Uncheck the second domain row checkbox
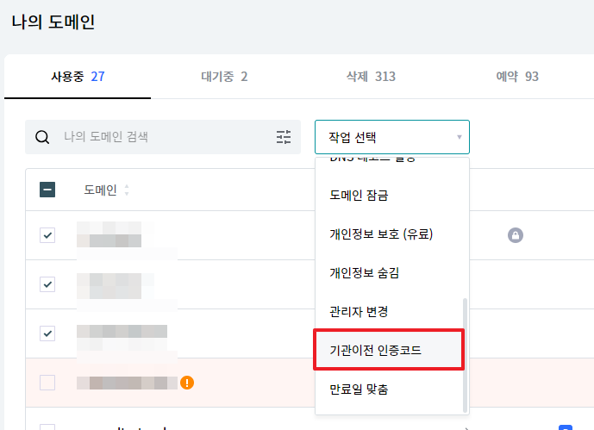 click(x=47, y=284)
